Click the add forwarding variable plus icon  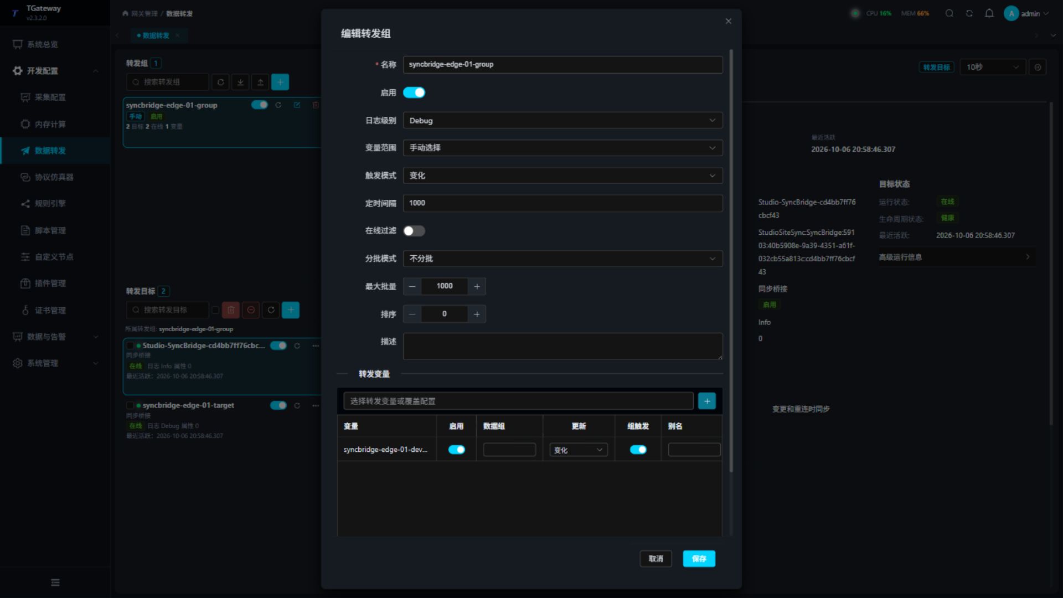pyautogui.click(x=706, y=401)
